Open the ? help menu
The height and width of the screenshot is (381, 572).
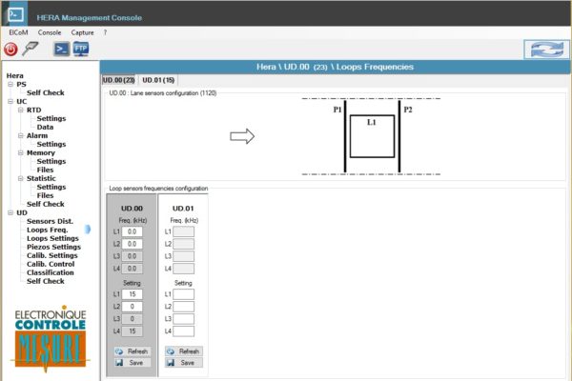[x=105, y=32]
